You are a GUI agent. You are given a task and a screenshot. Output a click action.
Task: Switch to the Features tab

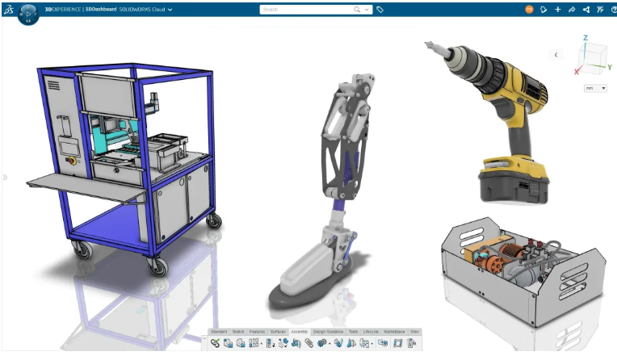258,332
